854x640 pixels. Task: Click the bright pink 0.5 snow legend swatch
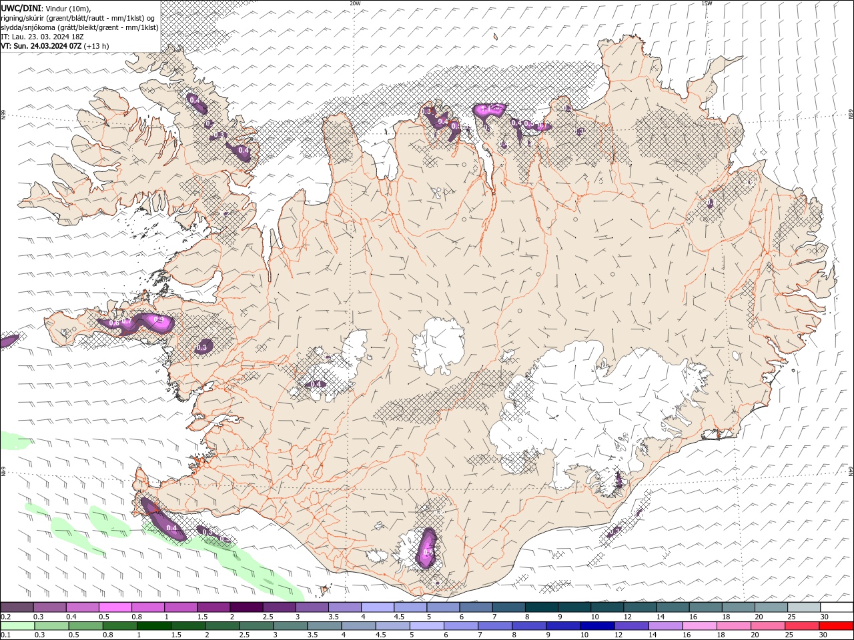(115, 607)
